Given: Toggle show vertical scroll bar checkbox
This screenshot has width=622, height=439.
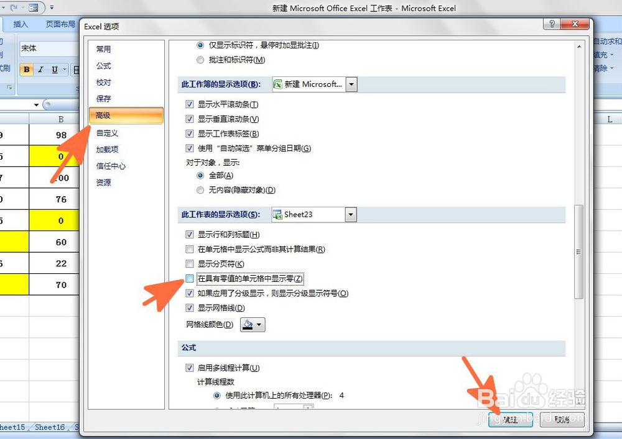Looking at the screenshot, I should coord(190,119).
